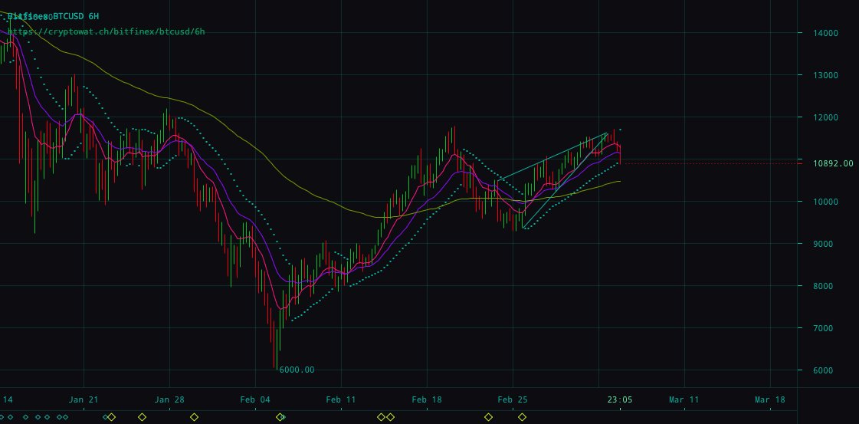Click the 14000 price axis label
The height and width of the screenshot is (424, 859).
click(825, 33)
